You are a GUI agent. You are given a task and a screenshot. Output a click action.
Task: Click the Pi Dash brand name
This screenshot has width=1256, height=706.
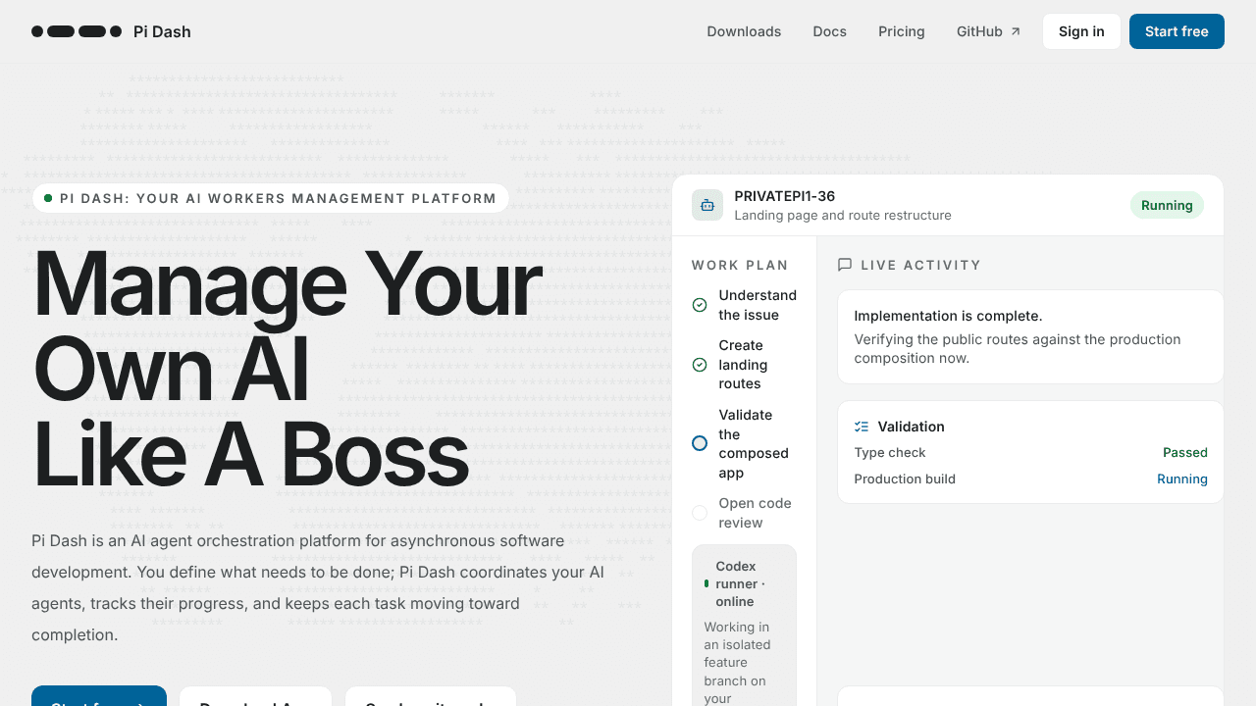(162, 31)
